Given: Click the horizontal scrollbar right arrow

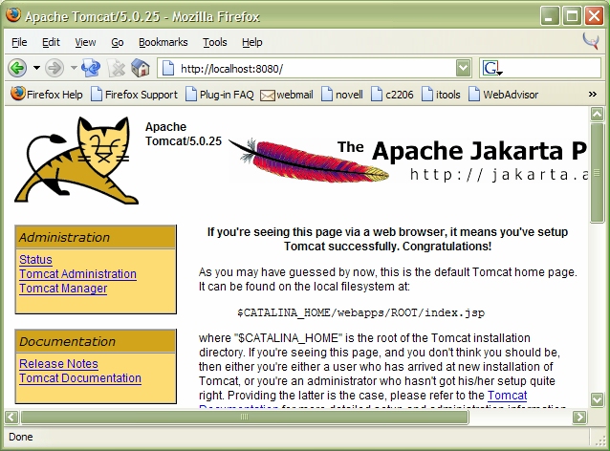Looking at the screenshot, I should point(579,418).
